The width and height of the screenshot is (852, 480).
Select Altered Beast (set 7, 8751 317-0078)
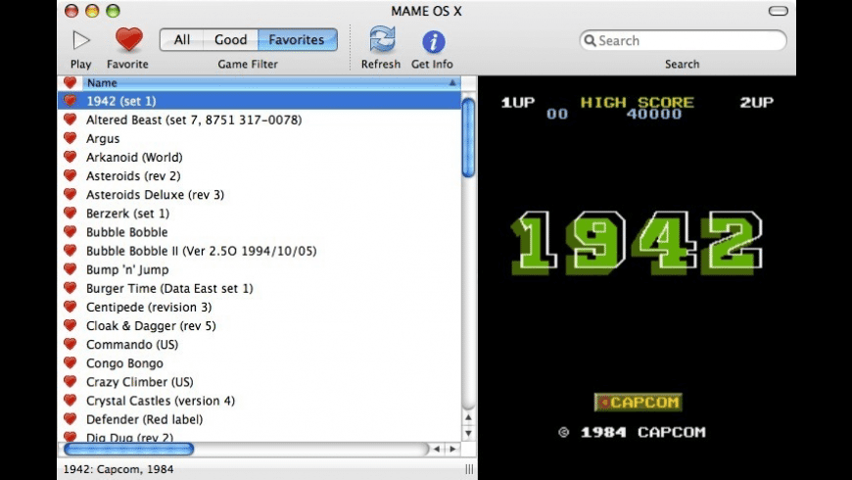260,120
